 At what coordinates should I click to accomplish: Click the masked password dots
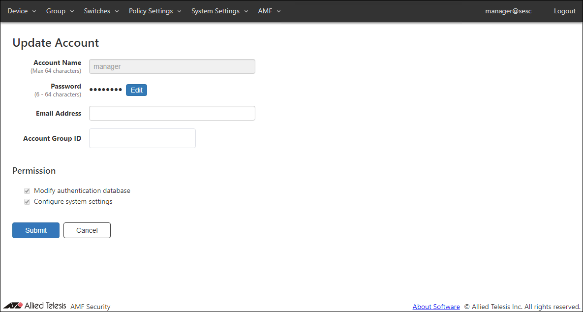pos(105,90)
